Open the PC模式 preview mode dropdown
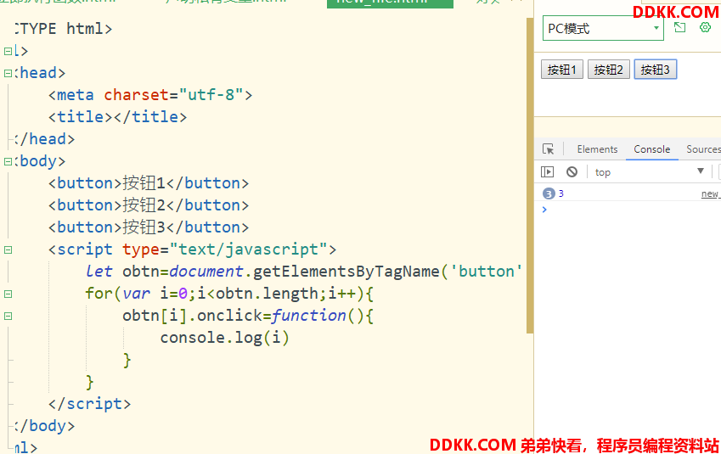The image size is (721, 454). (603, 29)
